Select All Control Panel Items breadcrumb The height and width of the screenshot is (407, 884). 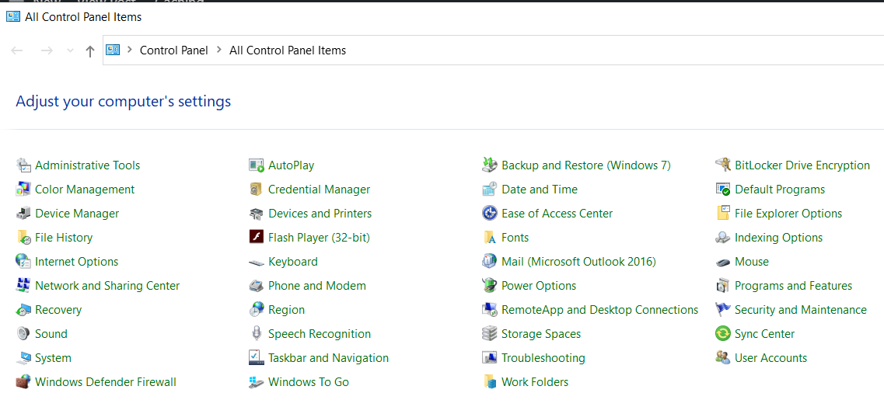click(x=287, y=50)
